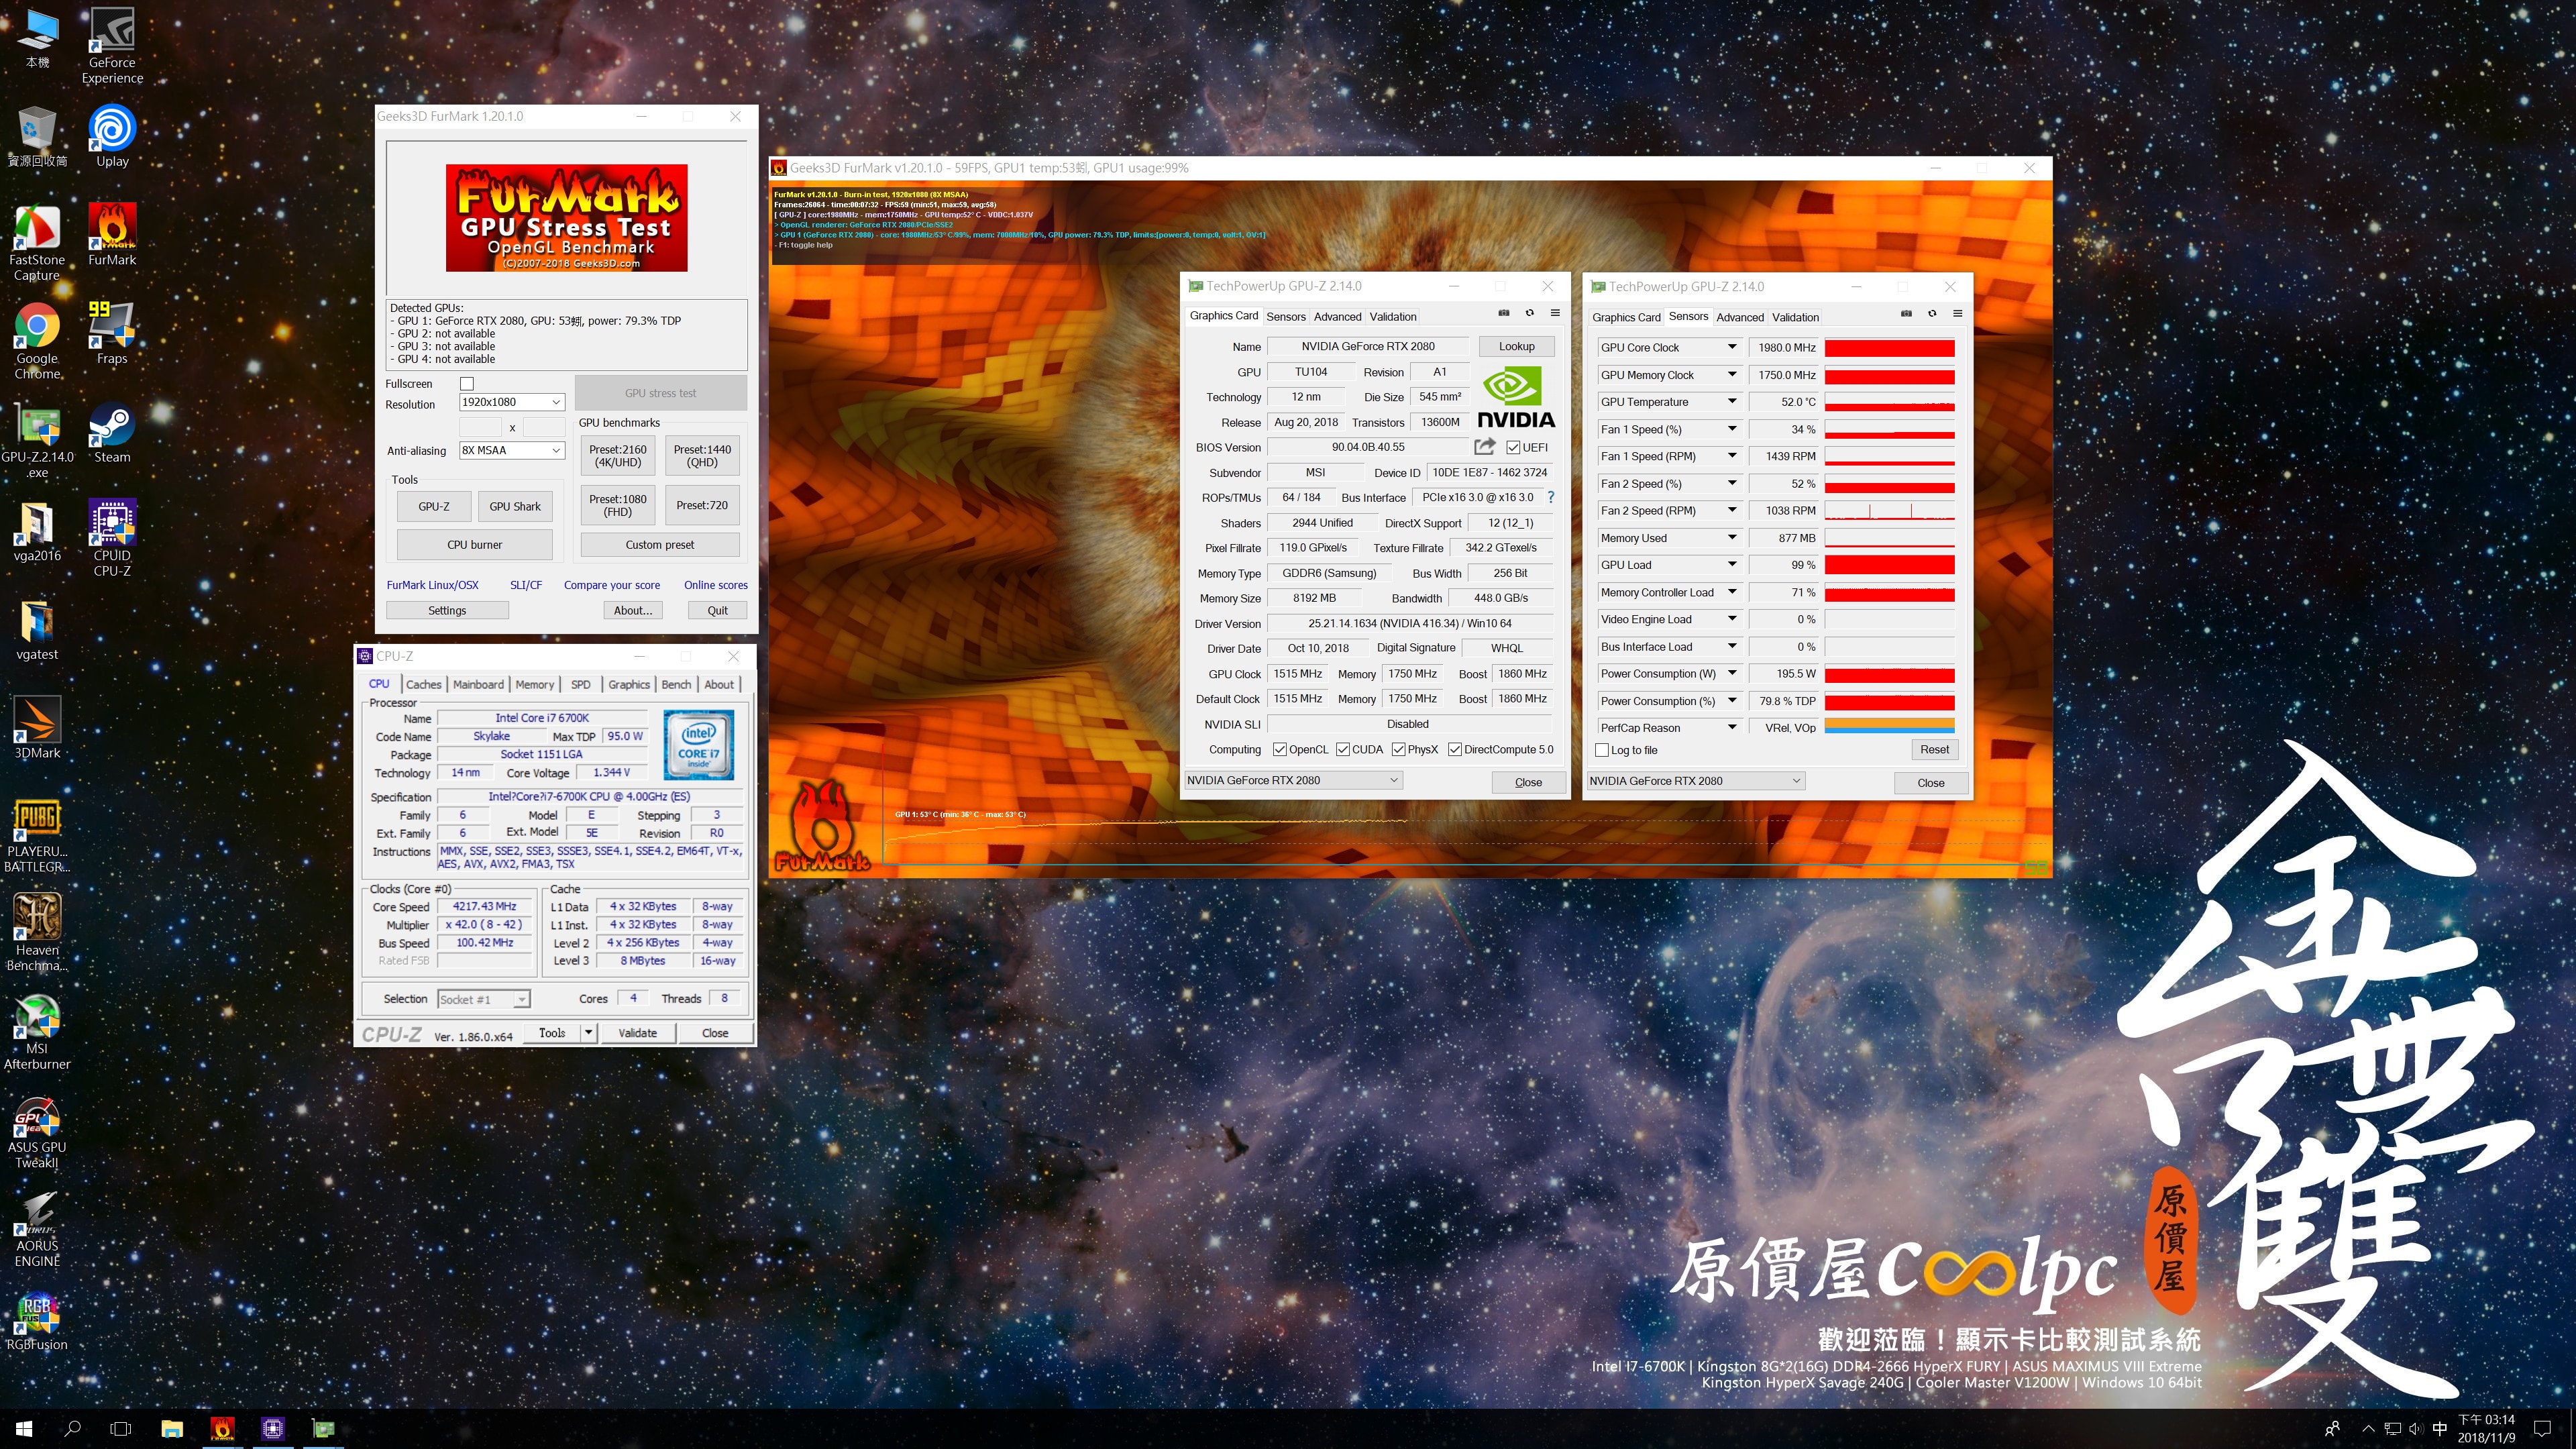Toggle UEFI checkbox in GPU-Z
2576x1449 pixels.
[1513, 447]
